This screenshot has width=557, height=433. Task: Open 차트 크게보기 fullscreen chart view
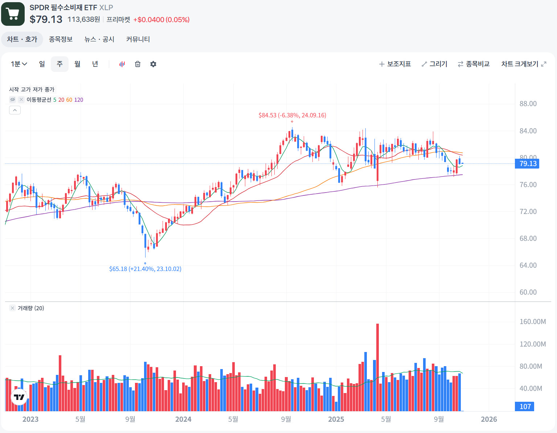point(524,64)
